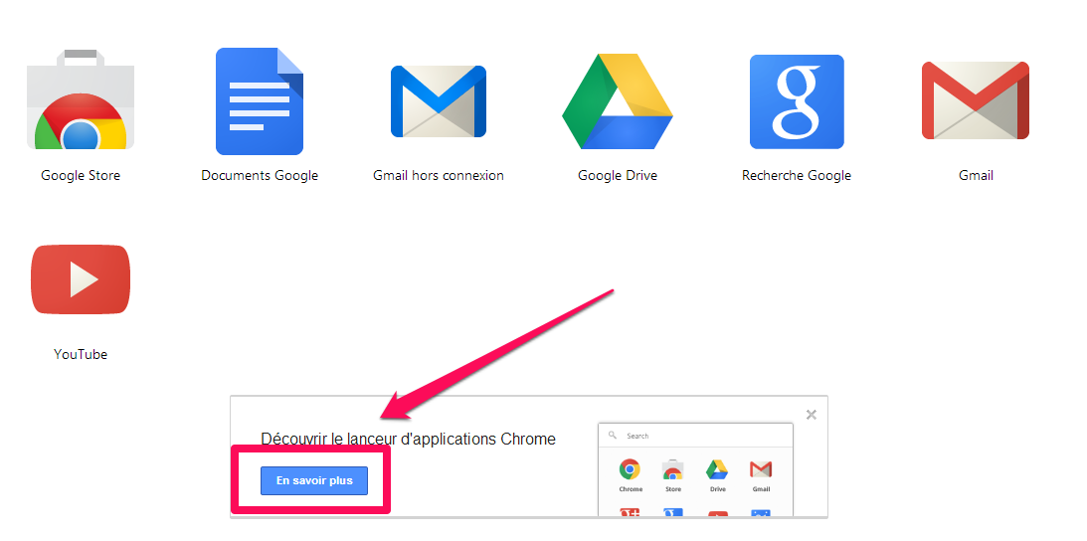The image size is (1087, 541).
Task: Open the YouTube app icon
Action: pos(81,279)
